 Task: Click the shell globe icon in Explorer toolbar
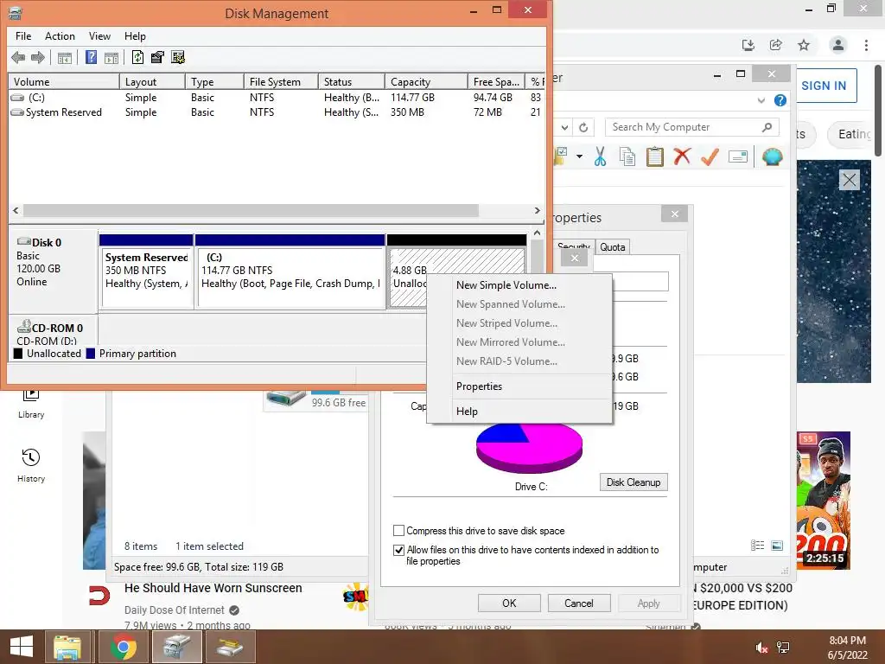click(772, 156)
